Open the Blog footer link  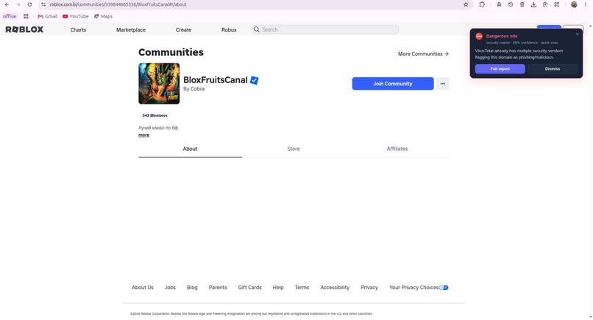click(x=192, y=288)
